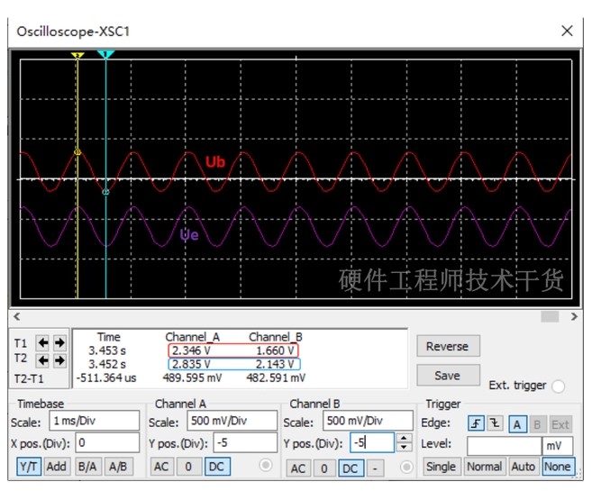Move cursor T1 right with arrow

(59, 343)
